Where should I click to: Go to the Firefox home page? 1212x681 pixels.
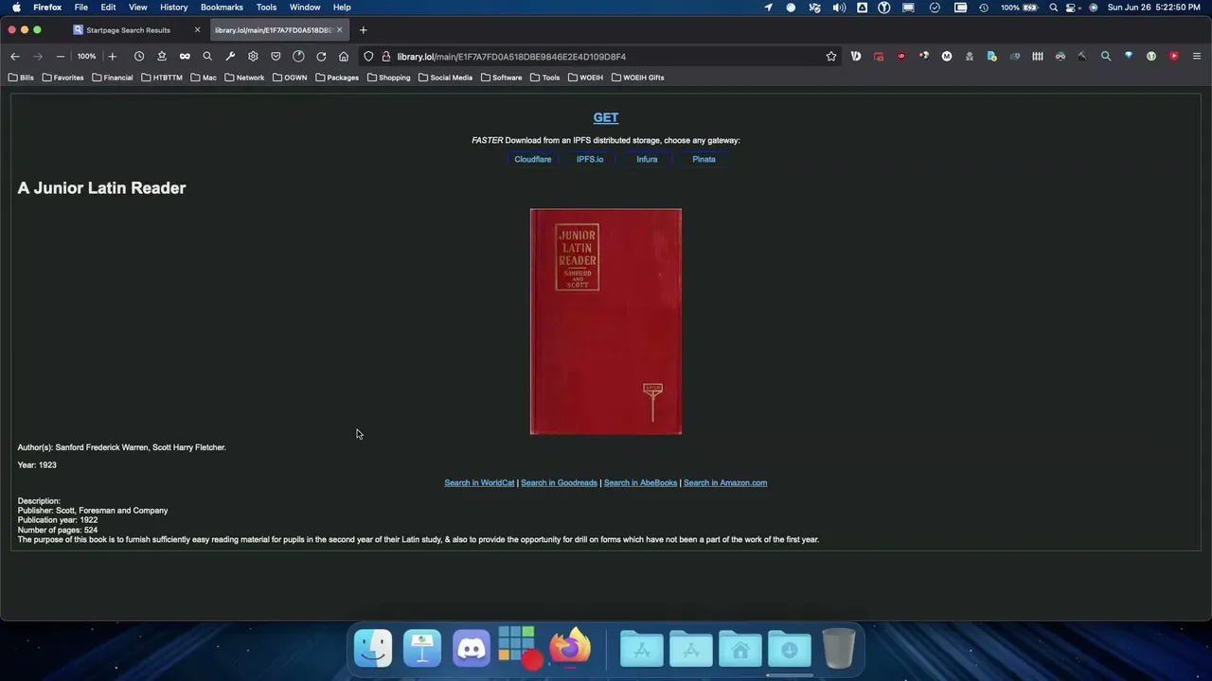344,57
